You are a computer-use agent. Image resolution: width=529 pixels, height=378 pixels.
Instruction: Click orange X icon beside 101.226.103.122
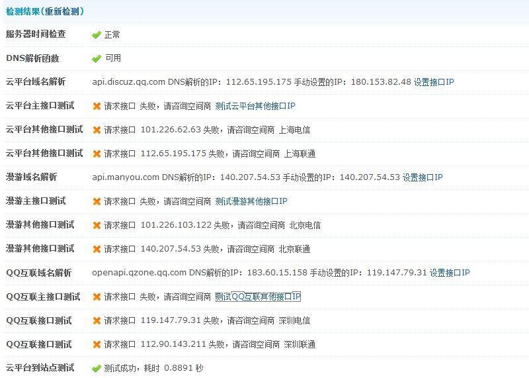(x=97, y=225)
